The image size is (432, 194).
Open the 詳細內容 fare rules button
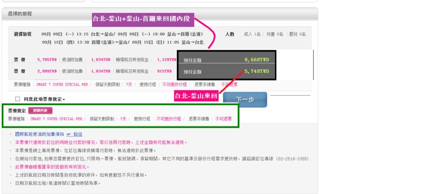[x=40, y=110]
